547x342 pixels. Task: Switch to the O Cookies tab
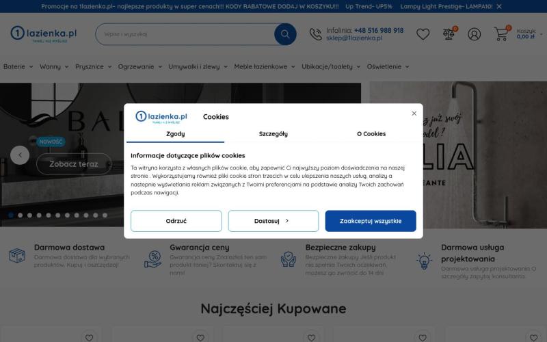tap(371, 134)
